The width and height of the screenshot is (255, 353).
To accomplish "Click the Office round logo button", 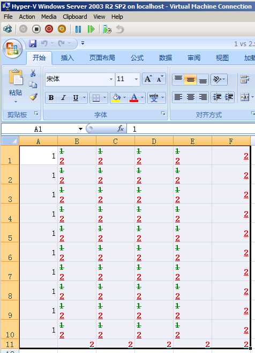I will coord(12,49).
